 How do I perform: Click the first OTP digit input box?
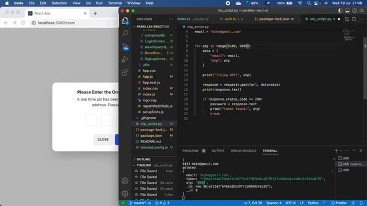coord(91,121)
